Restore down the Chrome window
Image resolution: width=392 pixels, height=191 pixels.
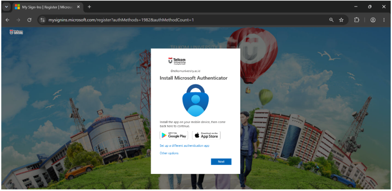370,7
